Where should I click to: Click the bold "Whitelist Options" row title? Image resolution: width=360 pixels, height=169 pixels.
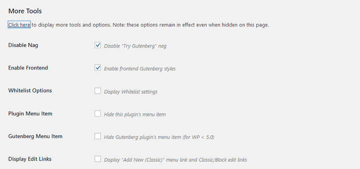click(30, 91)
